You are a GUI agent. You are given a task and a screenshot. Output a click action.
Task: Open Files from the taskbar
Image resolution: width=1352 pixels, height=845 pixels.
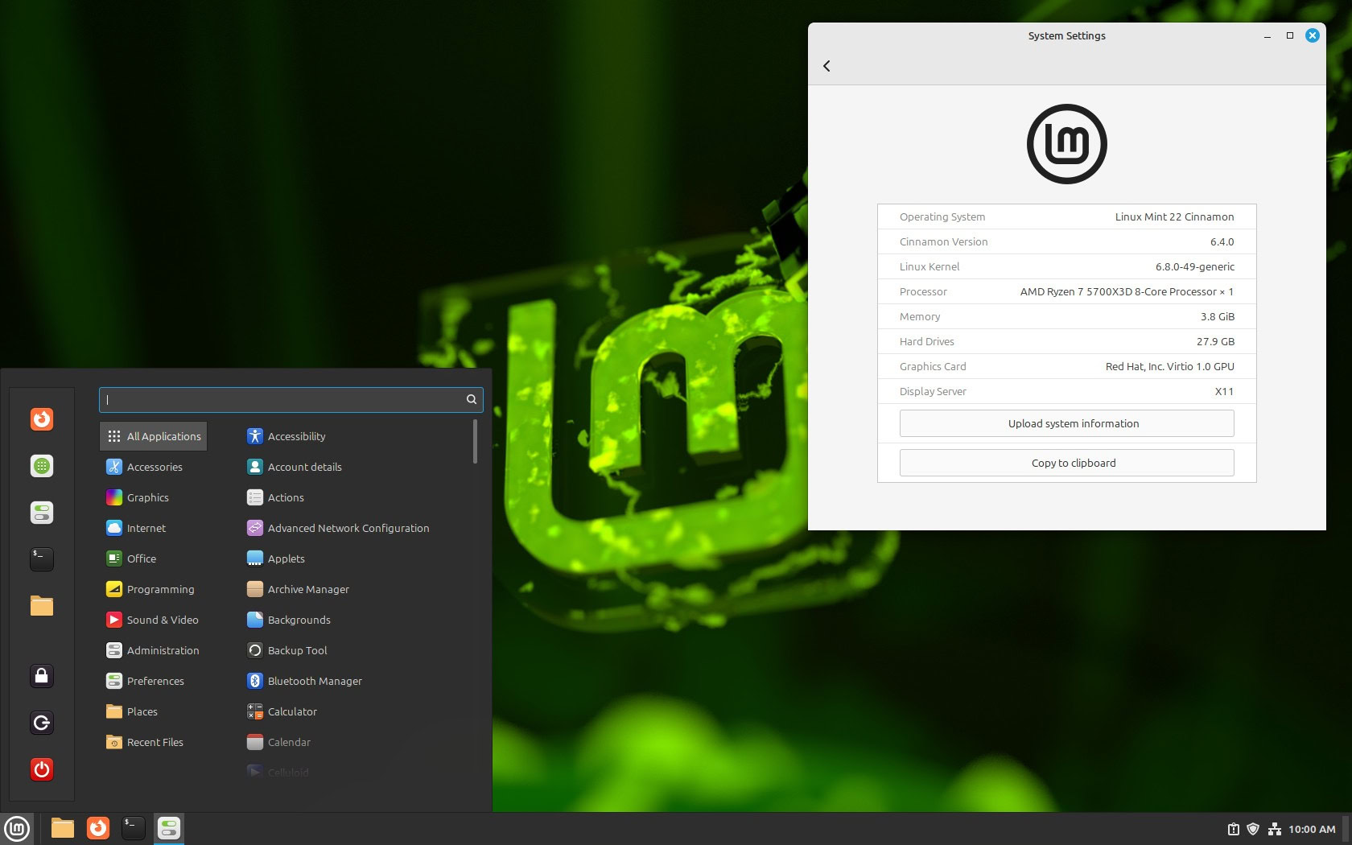pos(63,828)
